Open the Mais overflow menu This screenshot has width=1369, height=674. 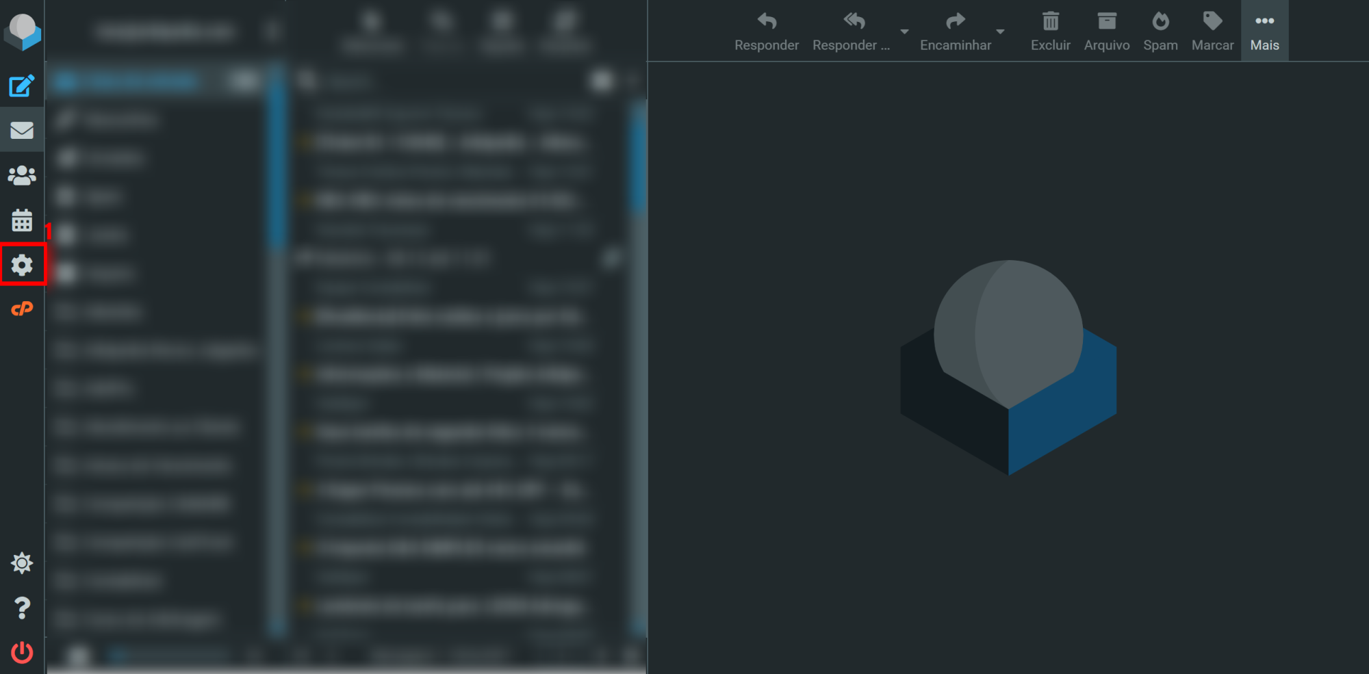(1264, 30)
